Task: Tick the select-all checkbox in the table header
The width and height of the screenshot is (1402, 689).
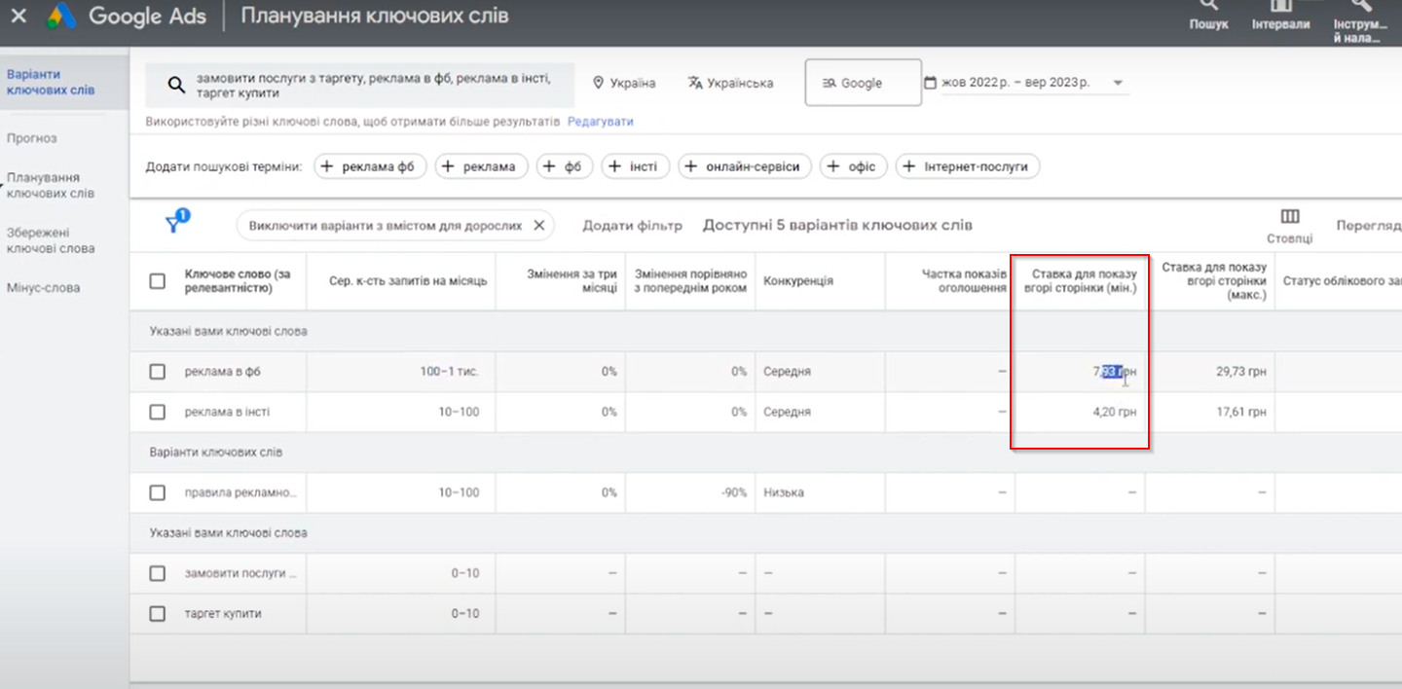Action: point(158,281)
